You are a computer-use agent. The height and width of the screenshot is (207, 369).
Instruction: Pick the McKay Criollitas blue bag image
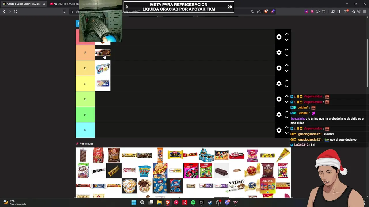pos(160,186)
